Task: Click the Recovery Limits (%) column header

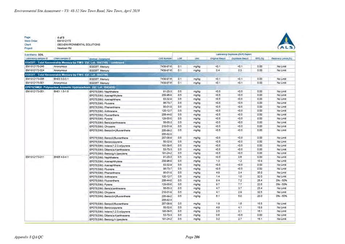Action: click(282, 58)
